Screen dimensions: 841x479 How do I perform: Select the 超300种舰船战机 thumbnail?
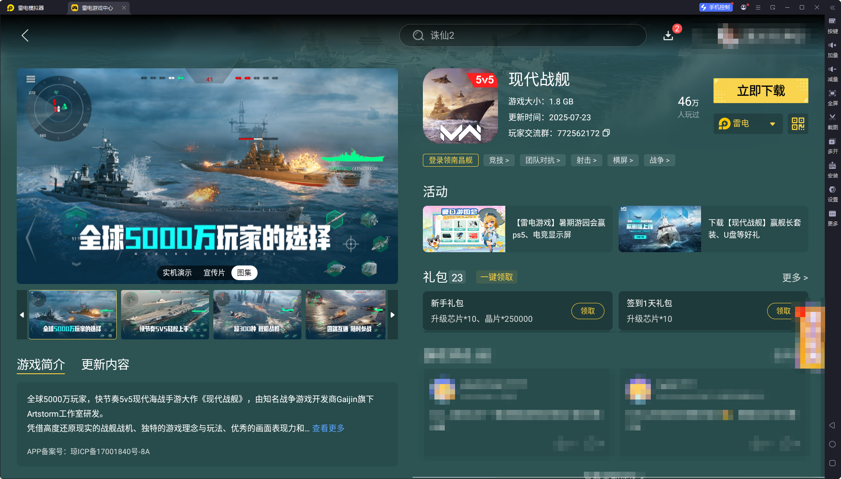pos(257,314)
